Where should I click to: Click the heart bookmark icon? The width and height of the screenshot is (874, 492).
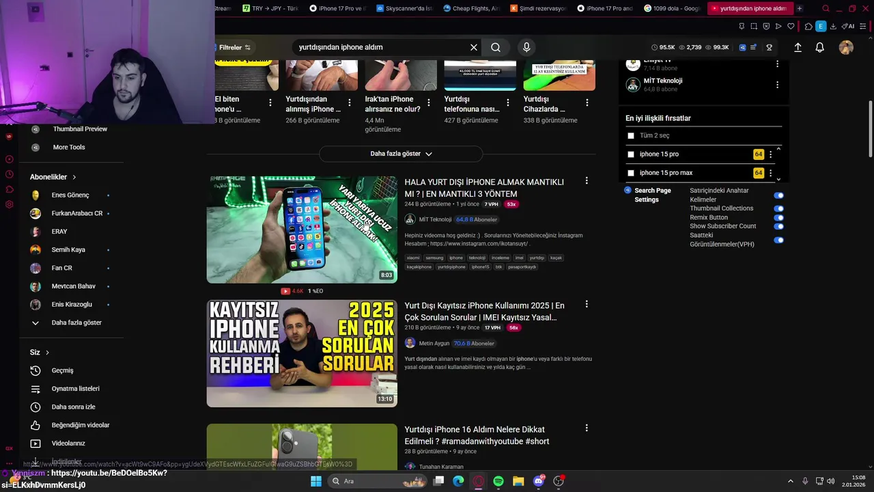tap(791, 27)
